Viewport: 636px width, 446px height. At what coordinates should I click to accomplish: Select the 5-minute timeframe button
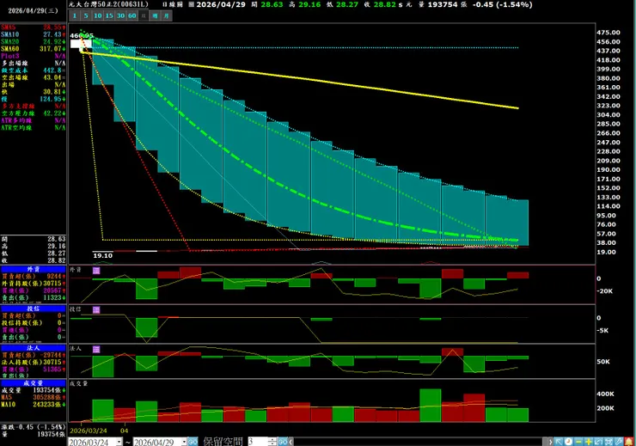point(86,15)
